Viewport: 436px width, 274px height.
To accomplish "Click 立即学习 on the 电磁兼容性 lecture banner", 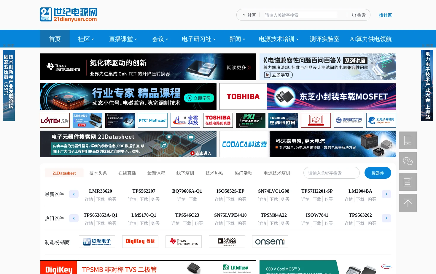I will tap(278, 75).
